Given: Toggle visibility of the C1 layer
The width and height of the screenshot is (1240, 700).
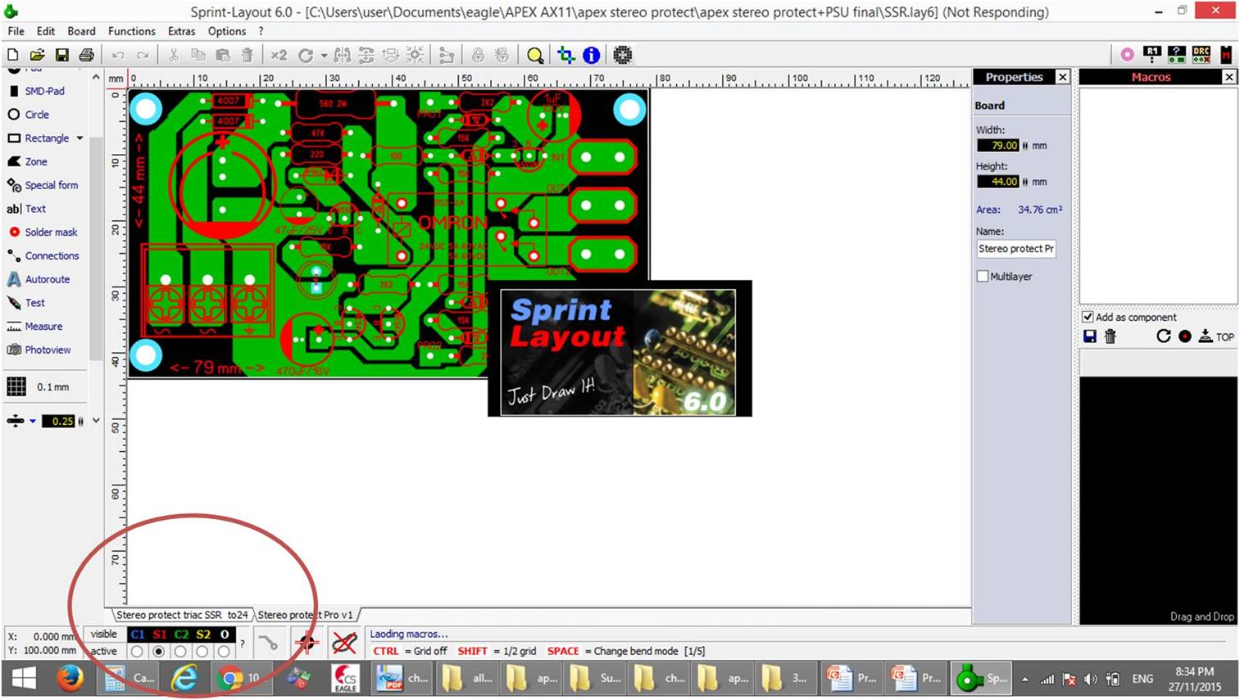Looking at the screenshot, I should pyautogui.click(x=138, y=635).
